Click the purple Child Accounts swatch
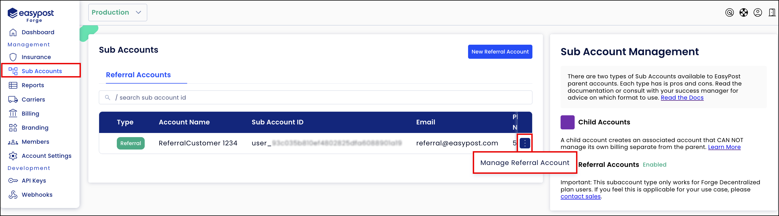This screenshot has height=216, width=779. pyautogui.click(x=567, y=122)
